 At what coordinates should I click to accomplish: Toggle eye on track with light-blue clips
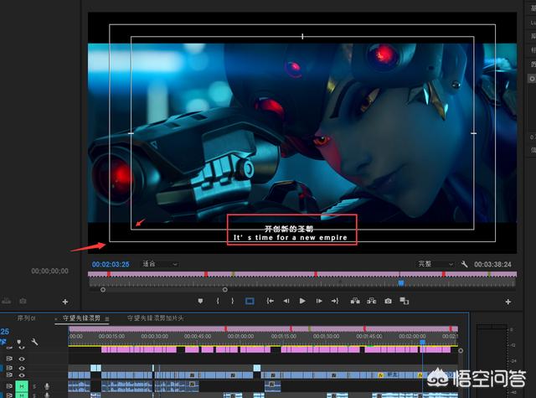coord(22,368)
